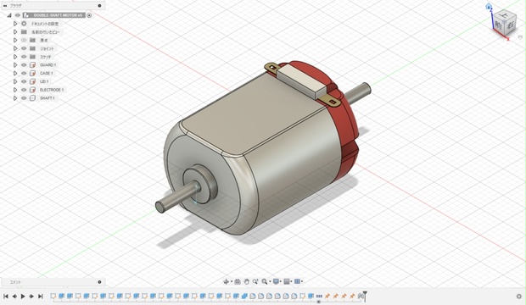Screen dimensions: 526x305
Task: Expand the ドキュメントの設定 node
Action: [x=15, y=24]
